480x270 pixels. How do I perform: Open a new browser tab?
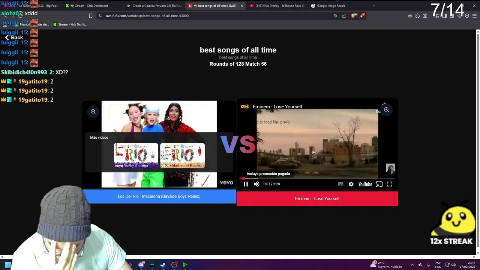(x=374, y=6)
